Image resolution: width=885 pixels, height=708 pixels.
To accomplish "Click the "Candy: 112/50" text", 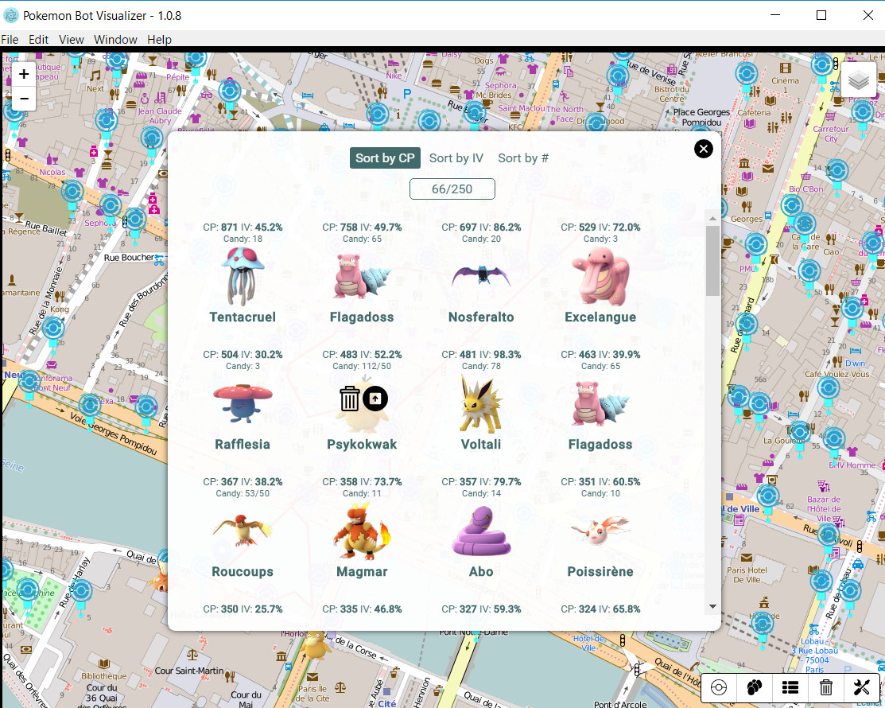I will click(x=362, y=367).
